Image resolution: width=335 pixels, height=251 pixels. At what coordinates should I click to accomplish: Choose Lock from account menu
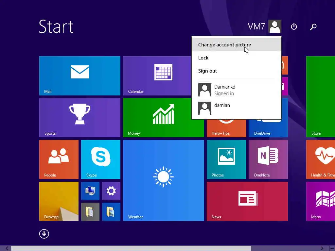tap(237, 58)
